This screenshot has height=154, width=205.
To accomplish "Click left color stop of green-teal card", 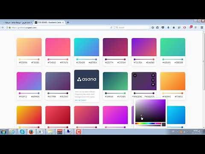I will click(x=163, y=59).
